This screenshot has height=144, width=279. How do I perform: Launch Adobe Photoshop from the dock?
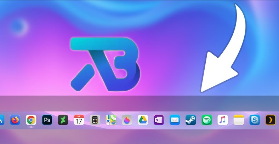47,120
